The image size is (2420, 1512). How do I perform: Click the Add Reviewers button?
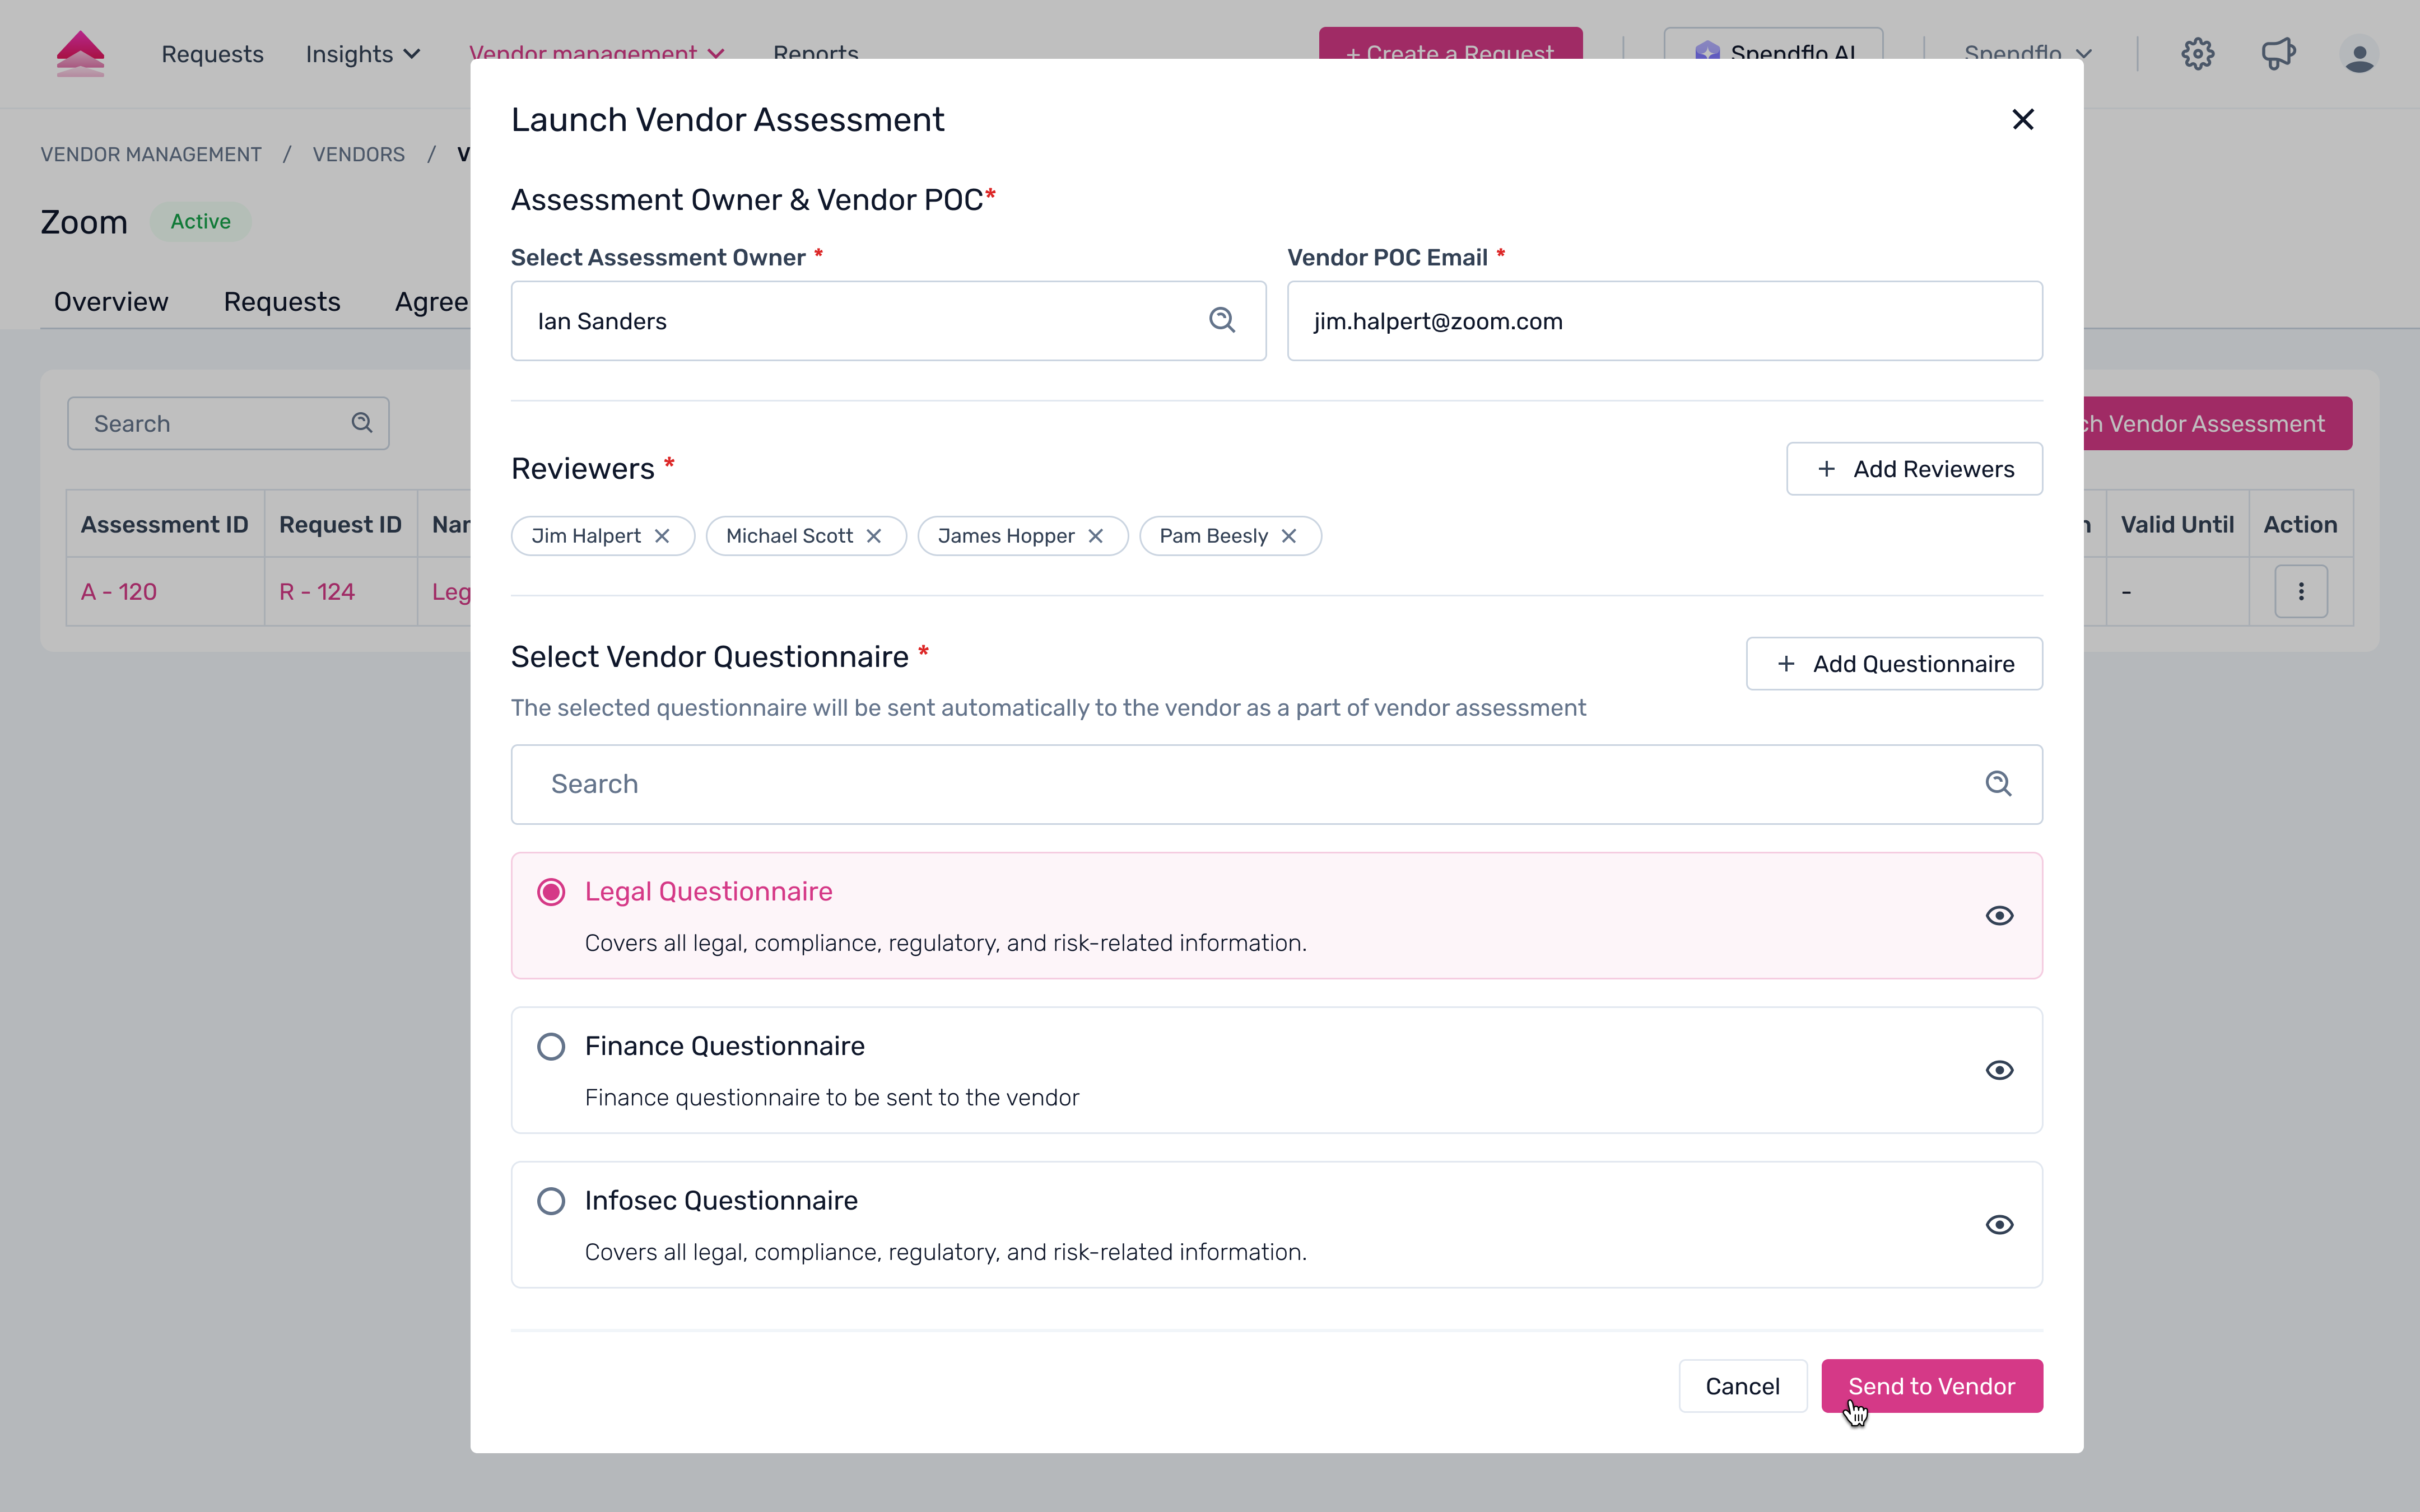[1914, 469]
